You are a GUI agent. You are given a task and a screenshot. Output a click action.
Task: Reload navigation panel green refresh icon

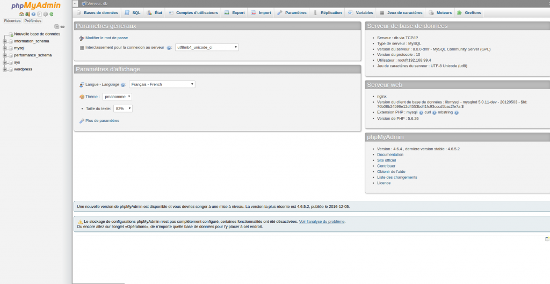coord(51,14)
